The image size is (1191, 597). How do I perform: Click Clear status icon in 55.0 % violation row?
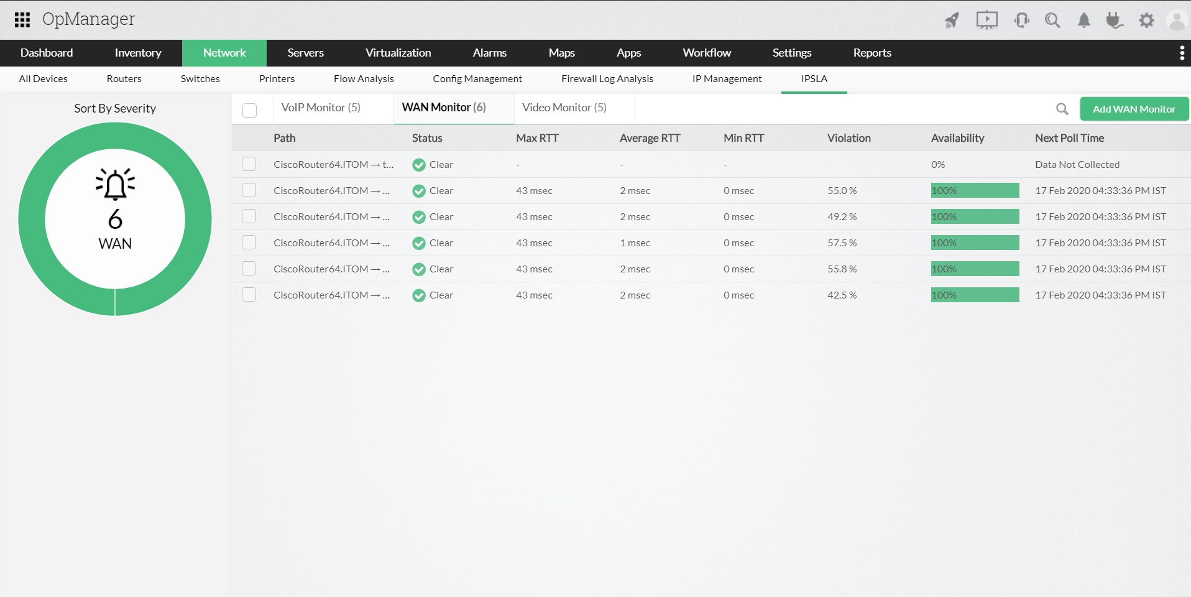pyautogui.click(x=419, y=191)
